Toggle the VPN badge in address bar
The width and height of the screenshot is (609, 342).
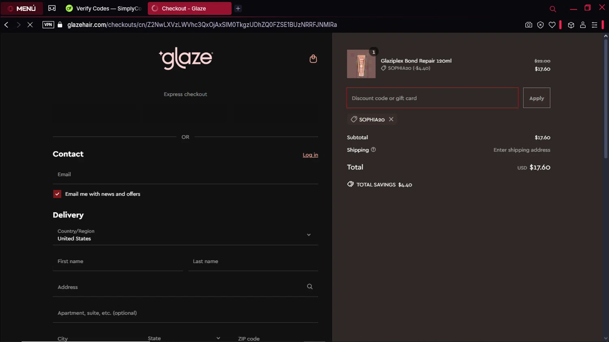48,25
